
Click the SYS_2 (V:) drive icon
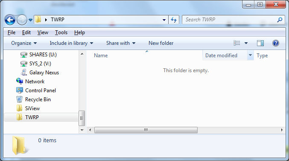24,64
